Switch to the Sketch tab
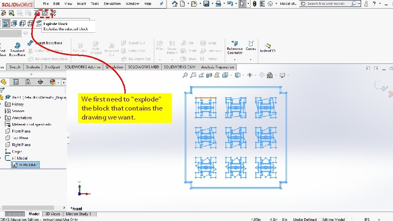This screenshot has width=393, height=221. pos(15,67)
